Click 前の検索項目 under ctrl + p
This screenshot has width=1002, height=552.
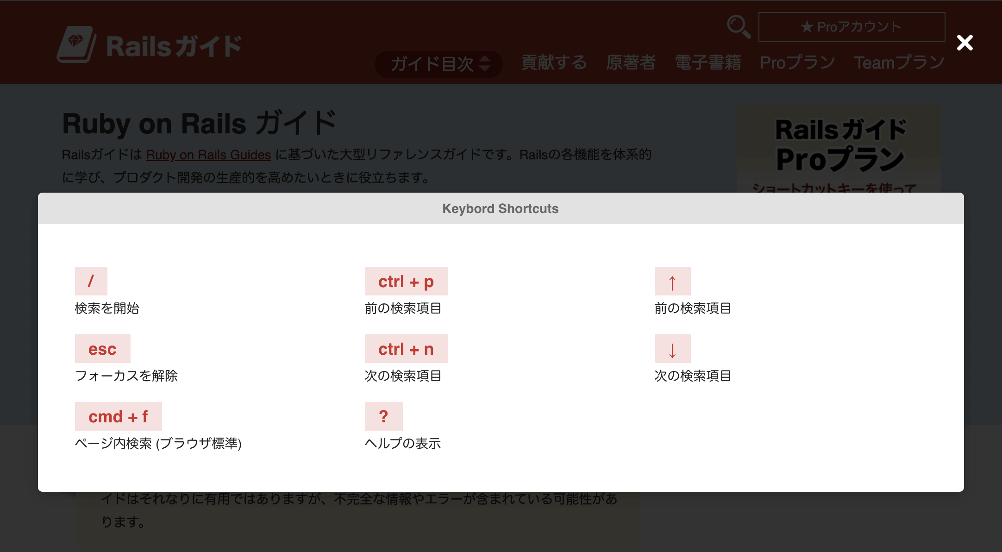pos(403,308)
